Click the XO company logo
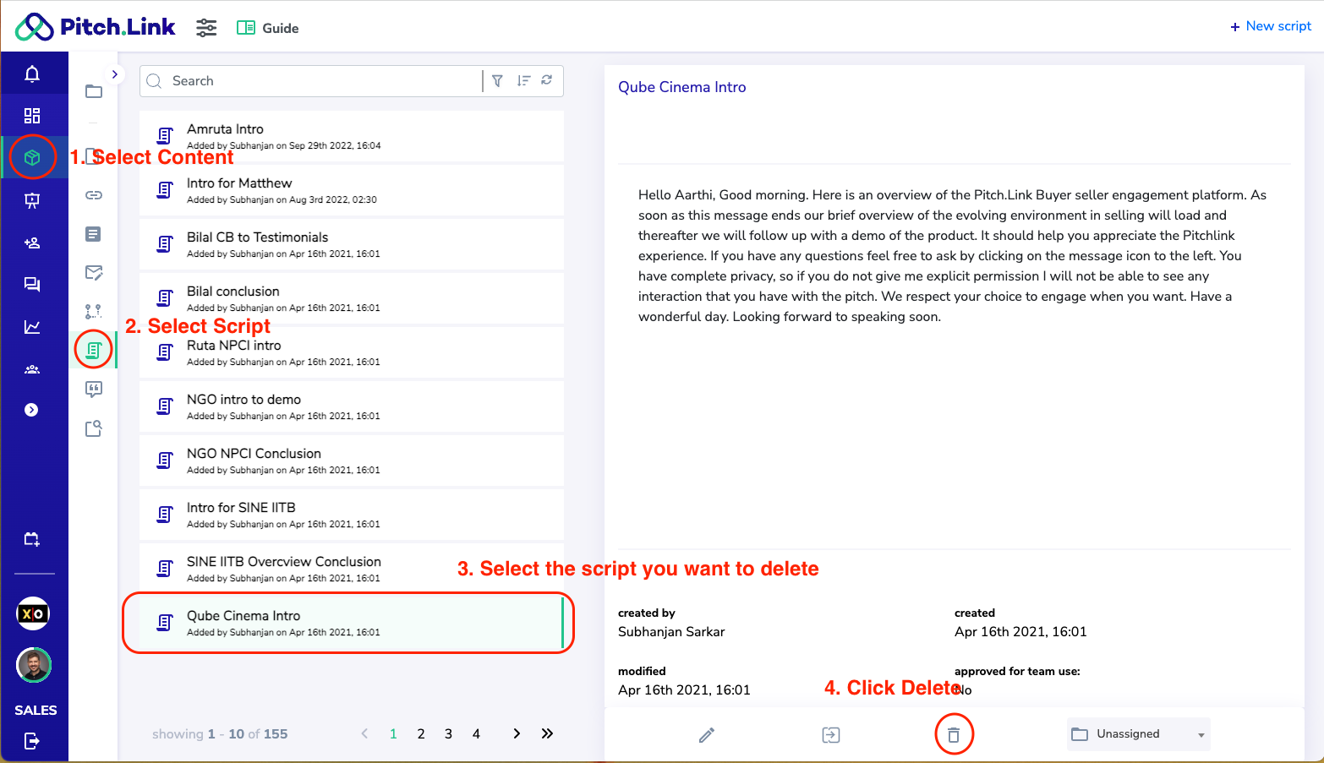This screenshot has width=1324, height=763. pos(33,613)
